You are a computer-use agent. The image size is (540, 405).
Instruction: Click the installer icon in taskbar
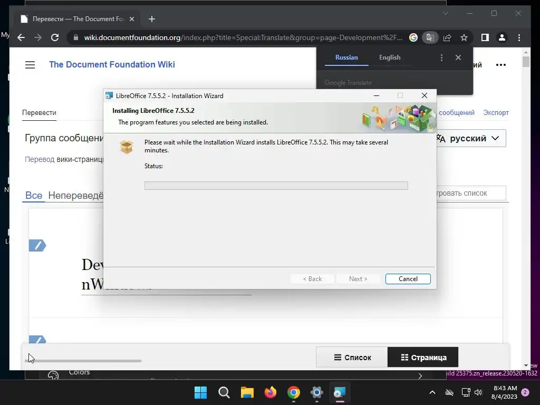click(x=340, y=392)
